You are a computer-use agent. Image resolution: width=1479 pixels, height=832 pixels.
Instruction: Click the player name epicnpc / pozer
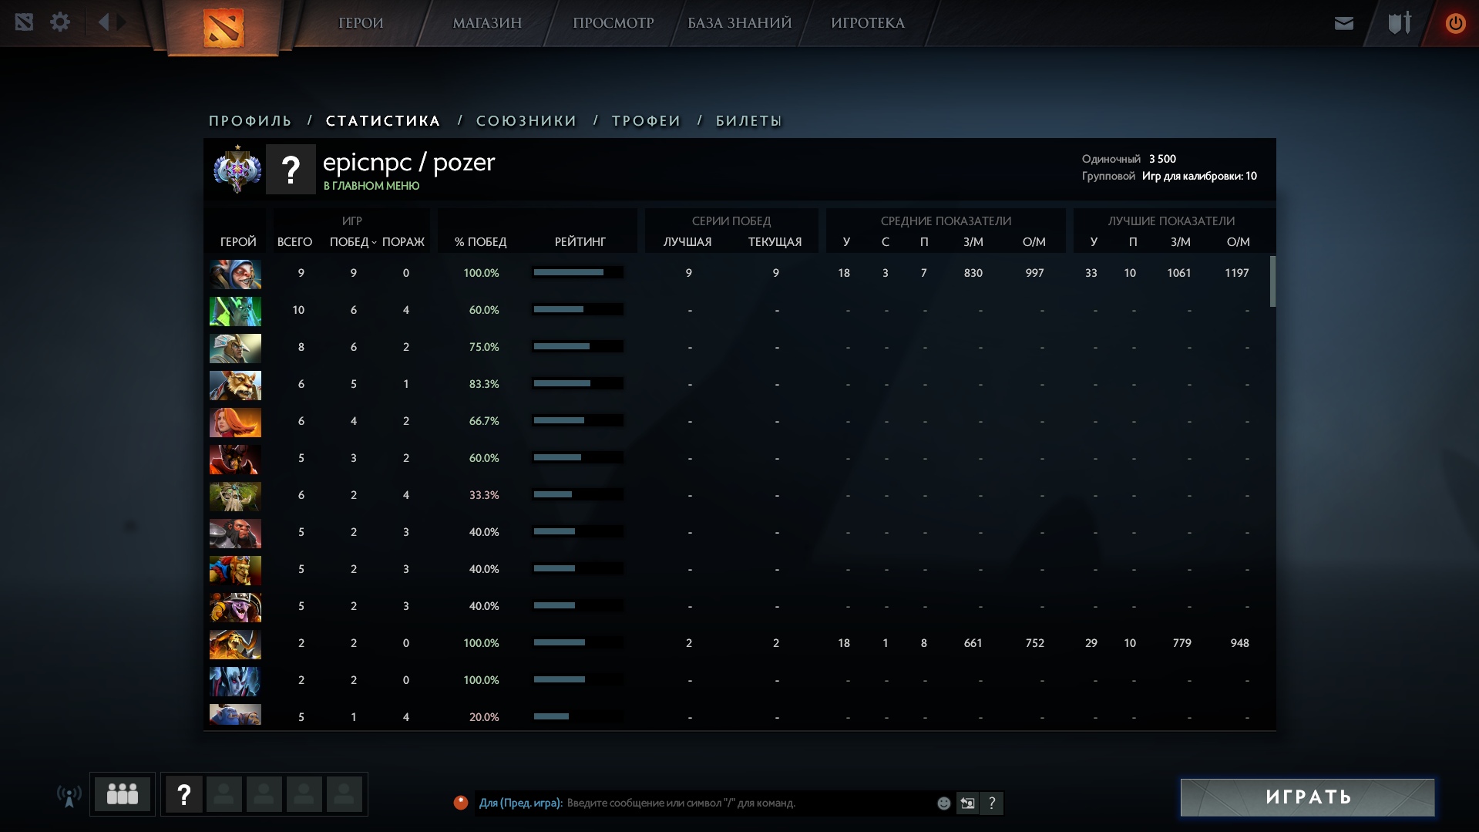[408, 163]
